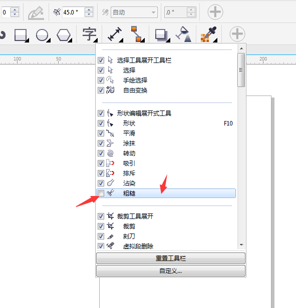Select the 裁剪 menu entry

(166, 226)
